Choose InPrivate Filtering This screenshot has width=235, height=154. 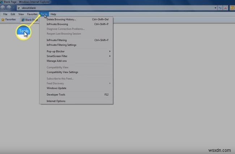tap(76, 40)
